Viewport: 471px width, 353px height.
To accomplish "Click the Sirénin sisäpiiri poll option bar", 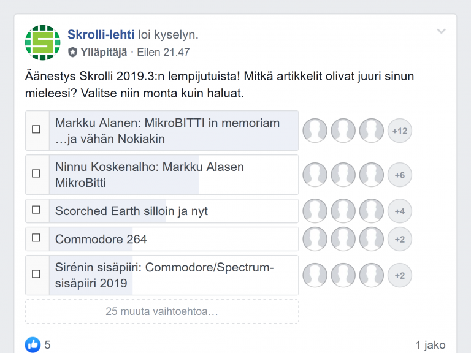I will tap(174, 275).
